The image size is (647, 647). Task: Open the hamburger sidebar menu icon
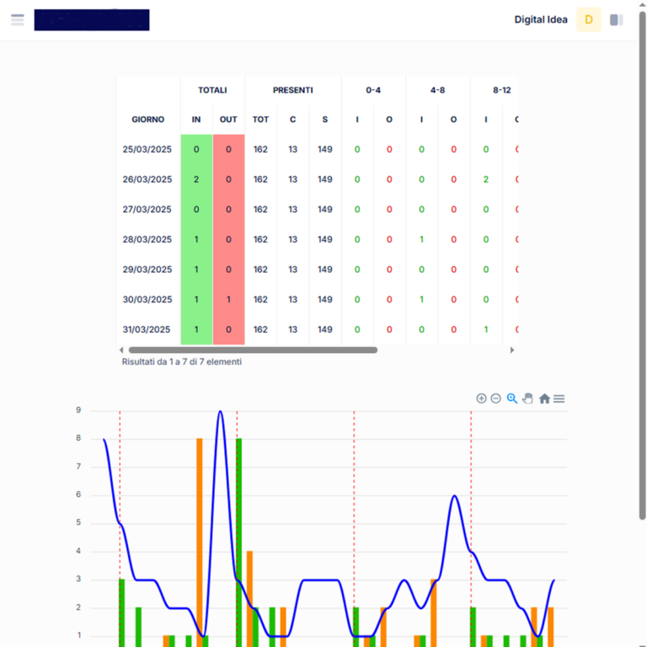(18, 19)
